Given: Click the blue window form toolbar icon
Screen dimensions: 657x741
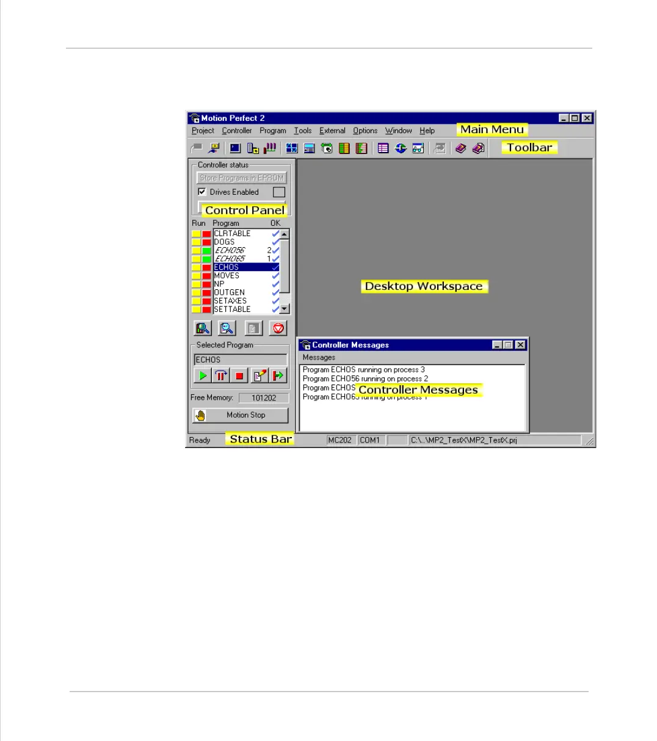Looking at the screenshot, I should click(x=310, y=148).
